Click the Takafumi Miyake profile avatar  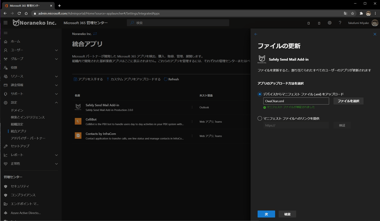pyautogui.click(x=375, y=23)
